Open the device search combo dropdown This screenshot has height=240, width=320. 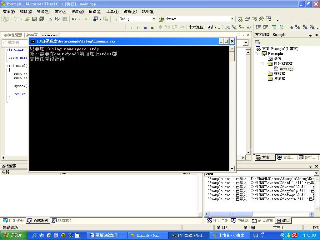click(232, 19)
